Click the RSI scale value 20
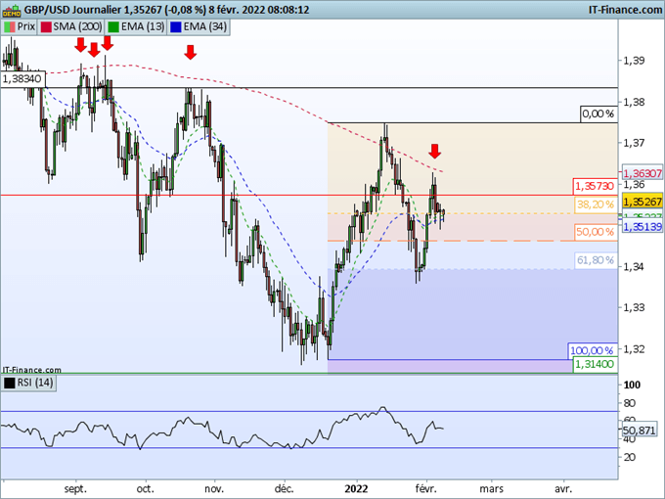This screenshot has width=665, height=499. click(x=630, y=458)
